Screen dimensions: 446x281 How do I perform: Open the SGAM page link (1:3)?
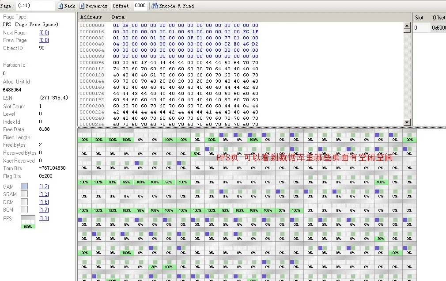[44, 194]
